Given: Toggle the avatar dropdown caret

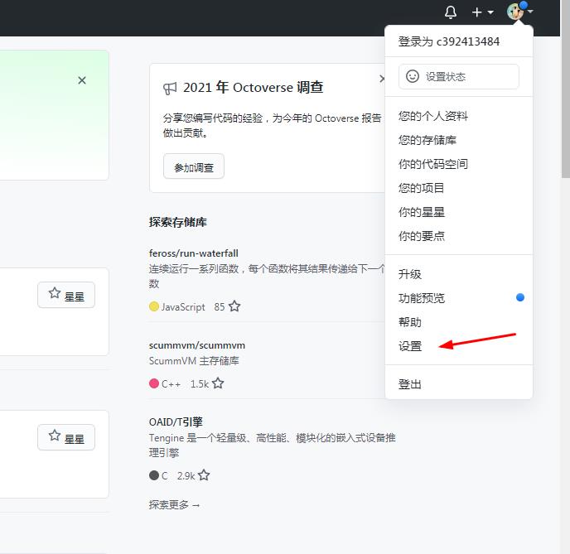Looking at the screenshot, I should (x=530, y=12).
